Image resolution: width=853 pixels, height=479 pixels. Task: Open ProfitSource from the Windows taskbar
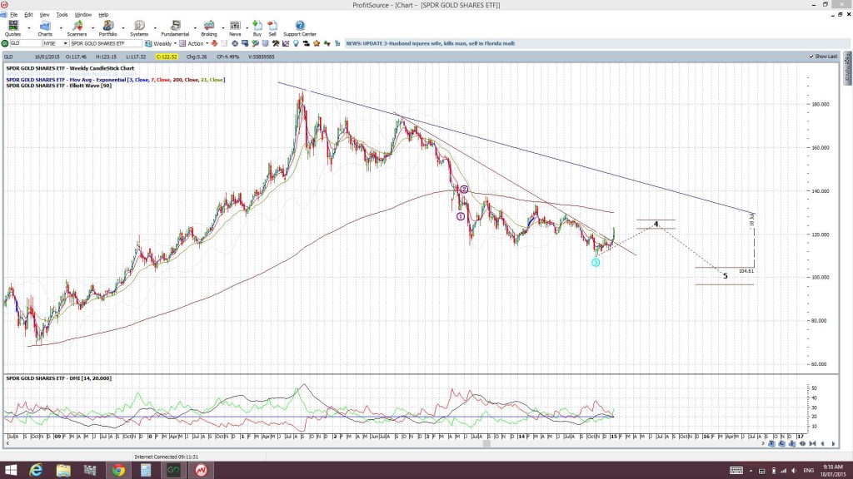202,471
